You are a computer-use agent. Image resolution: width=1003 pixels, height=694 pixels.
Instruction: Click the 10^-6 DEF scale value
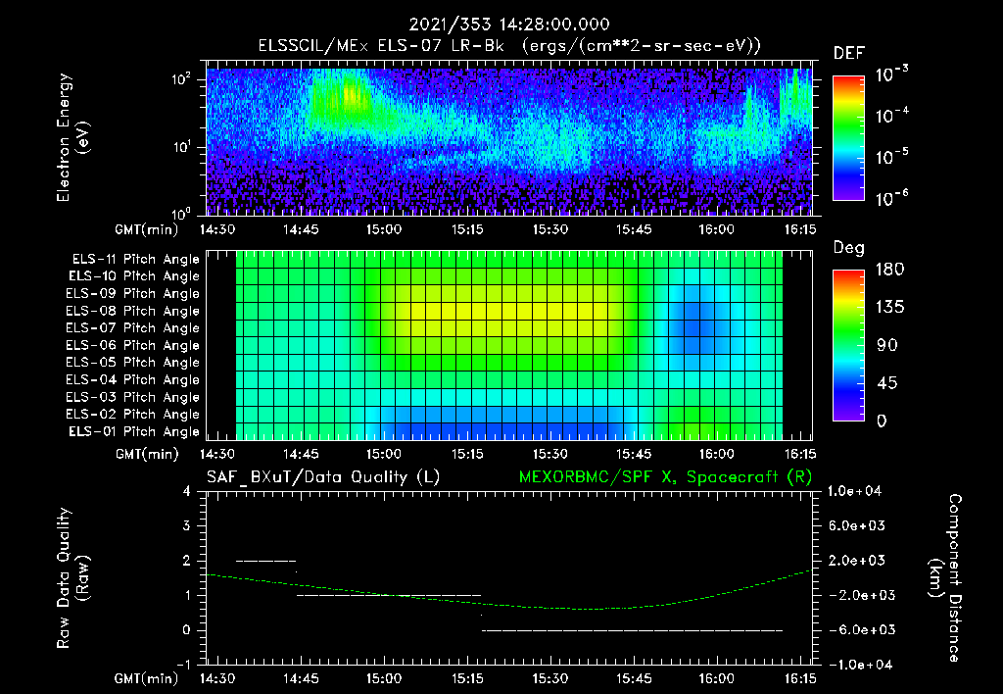pos(891,198)
